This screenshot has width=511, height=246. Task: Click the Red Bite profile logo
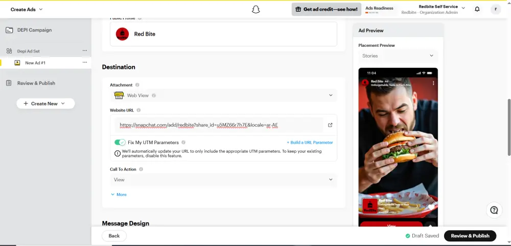123,34
